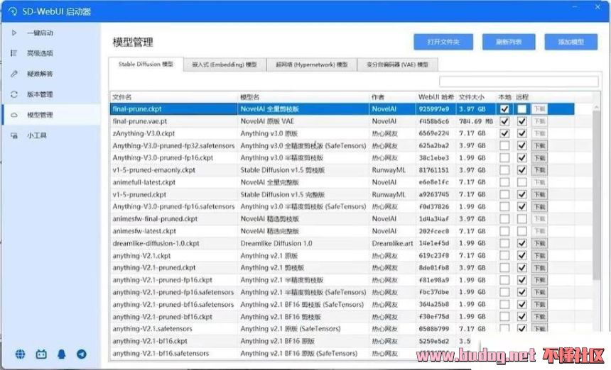Toggle 远程 checkbox for final-prune.ckpt

(521, 109)
